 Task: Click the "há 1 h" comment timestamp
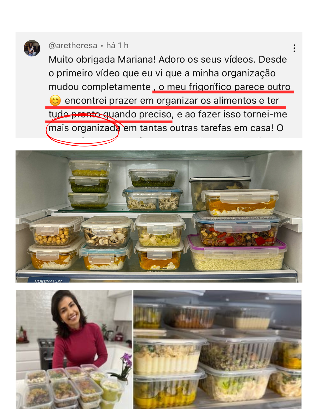click(117, 45)
